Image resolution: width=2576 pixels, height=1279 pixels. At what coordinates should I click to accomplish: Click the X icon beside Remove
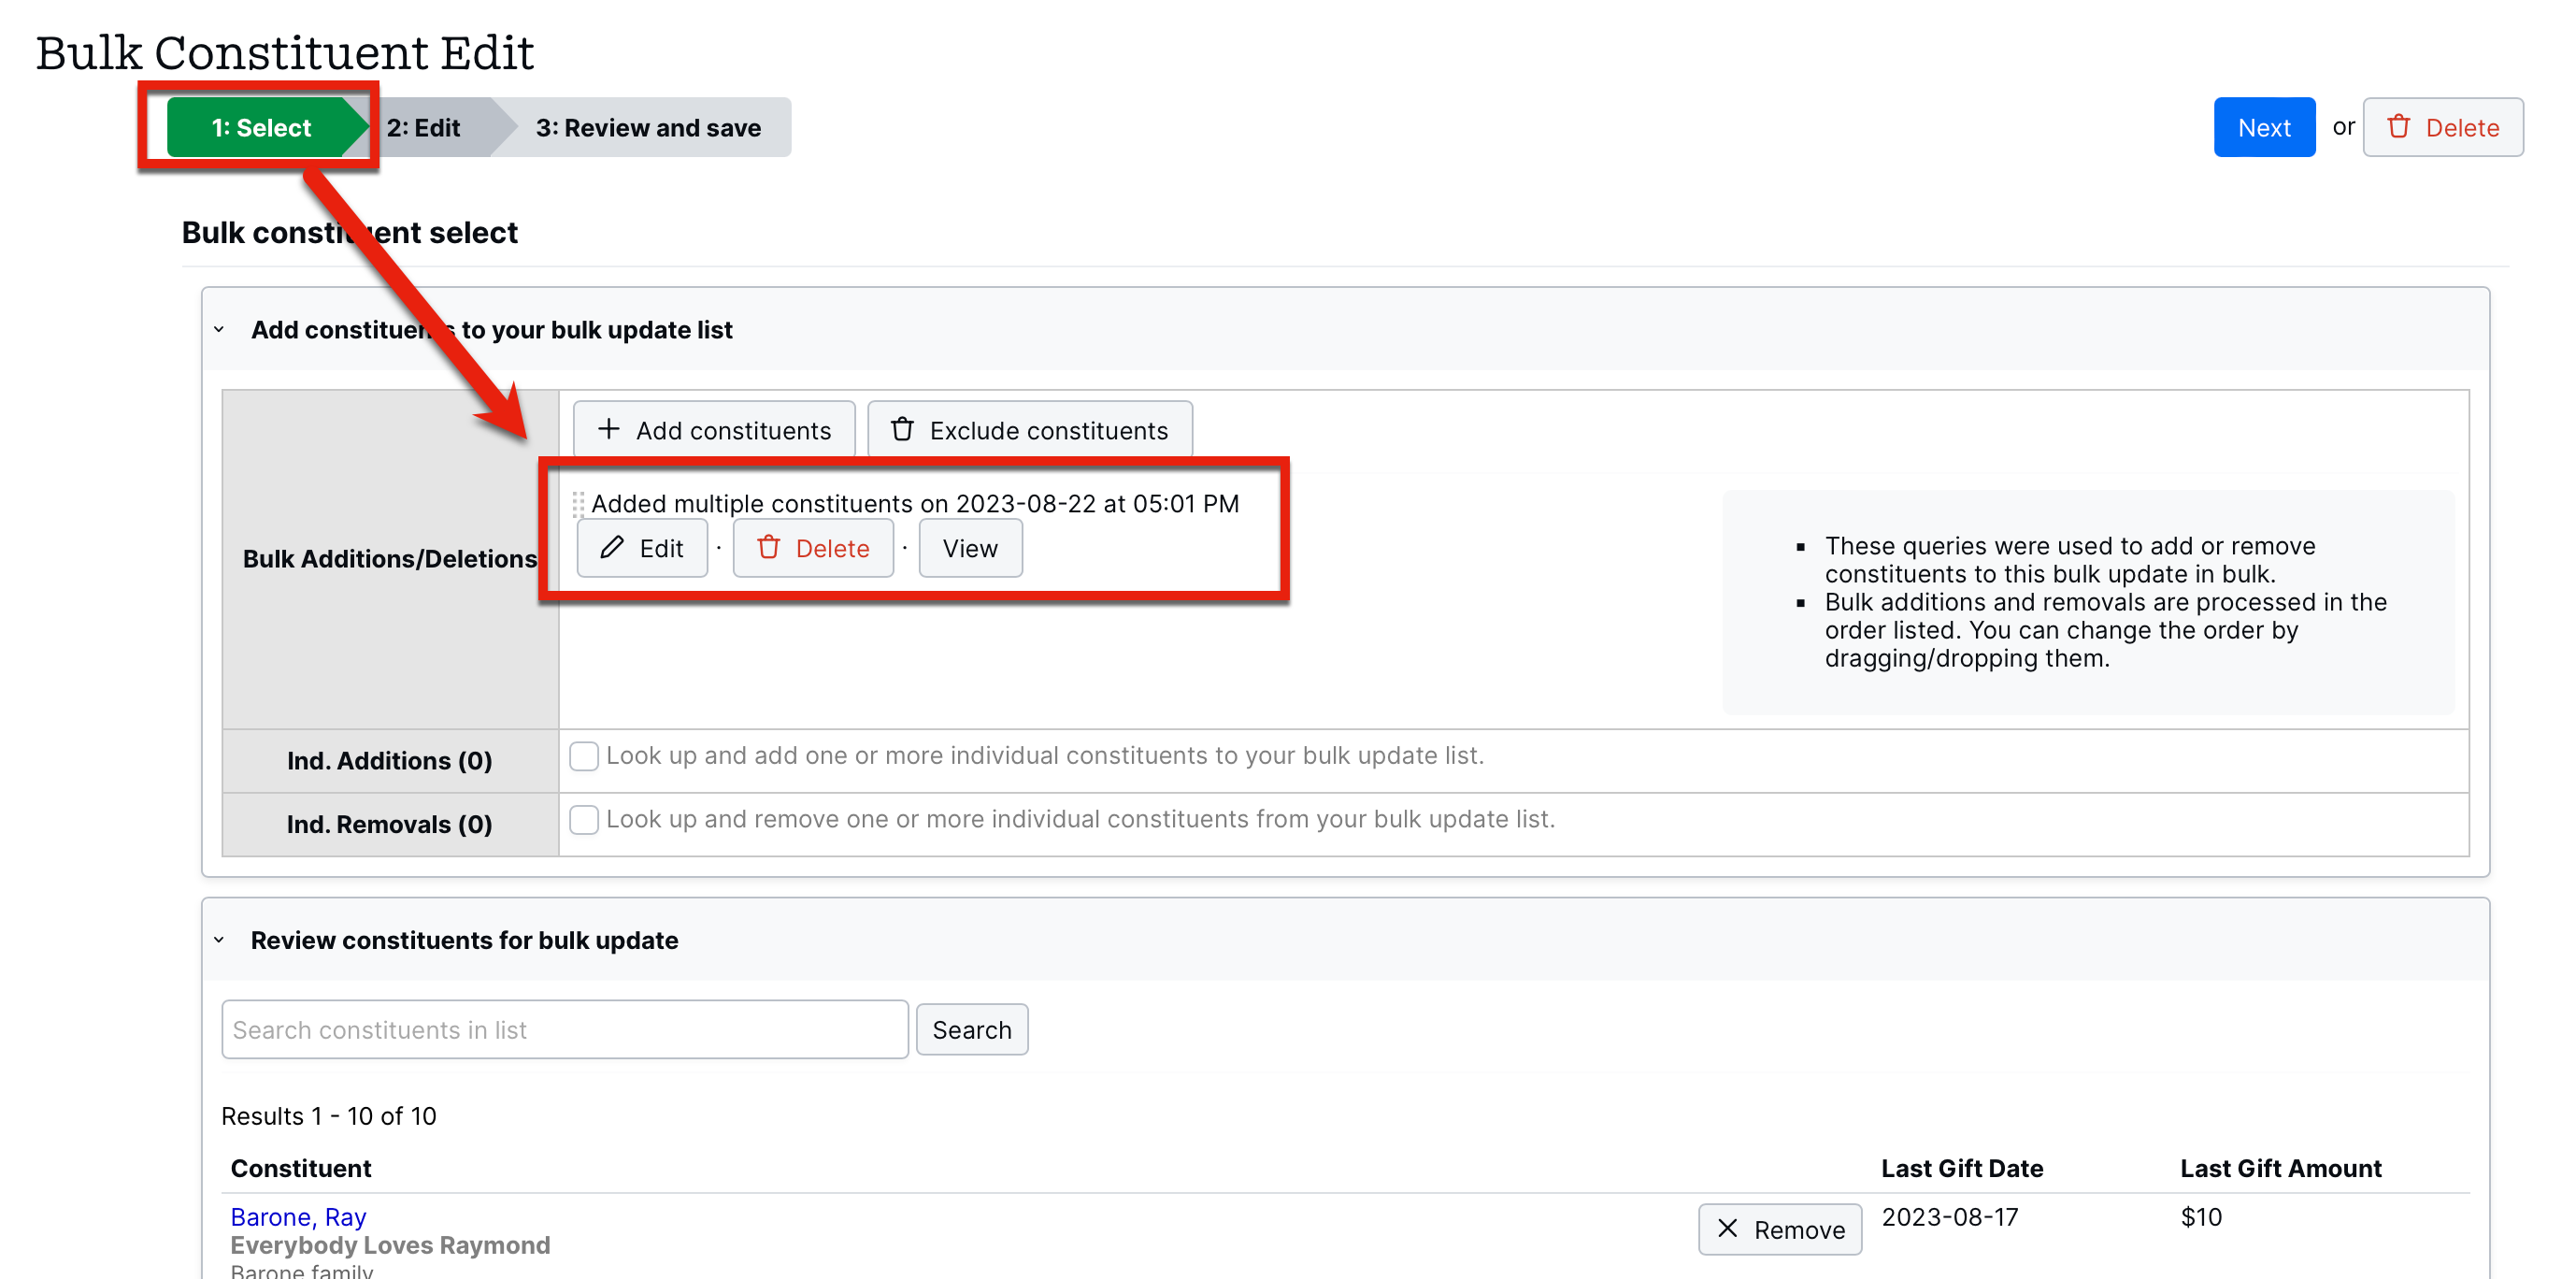[x=1727, y=1229]
